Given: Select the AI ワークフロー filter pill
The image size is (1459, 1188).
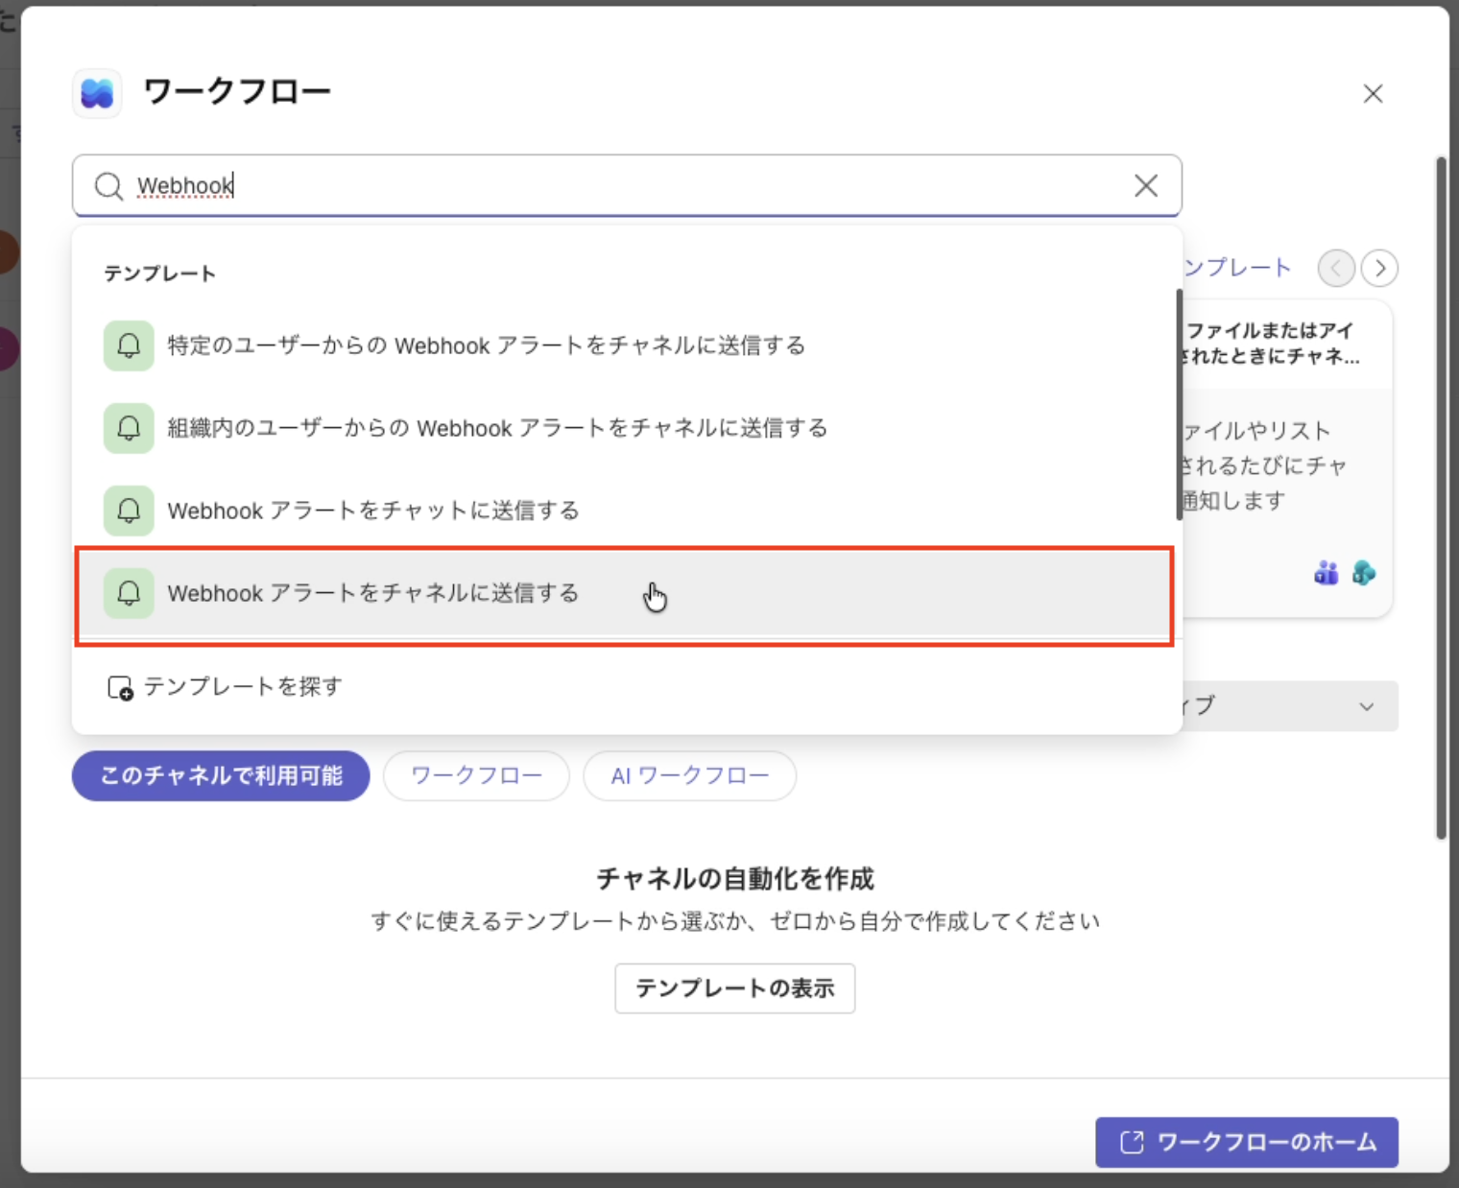Looking at the screenshot, I should 690,775.
